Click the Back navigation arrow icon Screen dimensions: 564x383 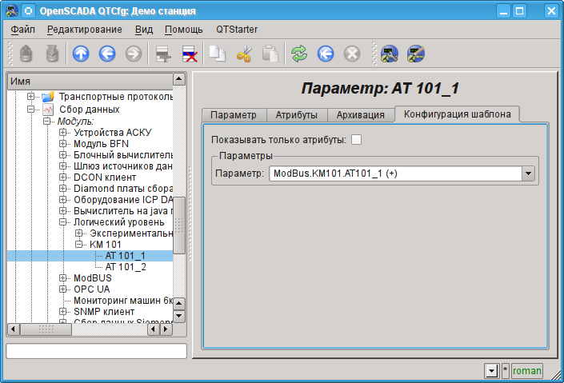coord(107,54)
